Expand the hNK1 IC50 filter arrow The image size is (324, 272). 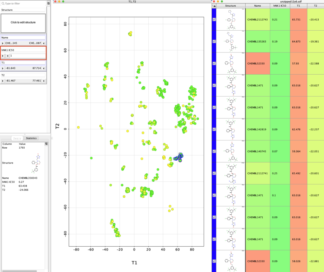(x=3, y=56)
